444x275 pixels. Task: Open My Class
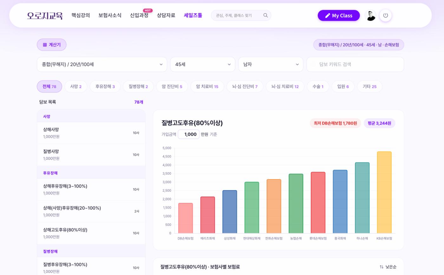coord(339,16)
